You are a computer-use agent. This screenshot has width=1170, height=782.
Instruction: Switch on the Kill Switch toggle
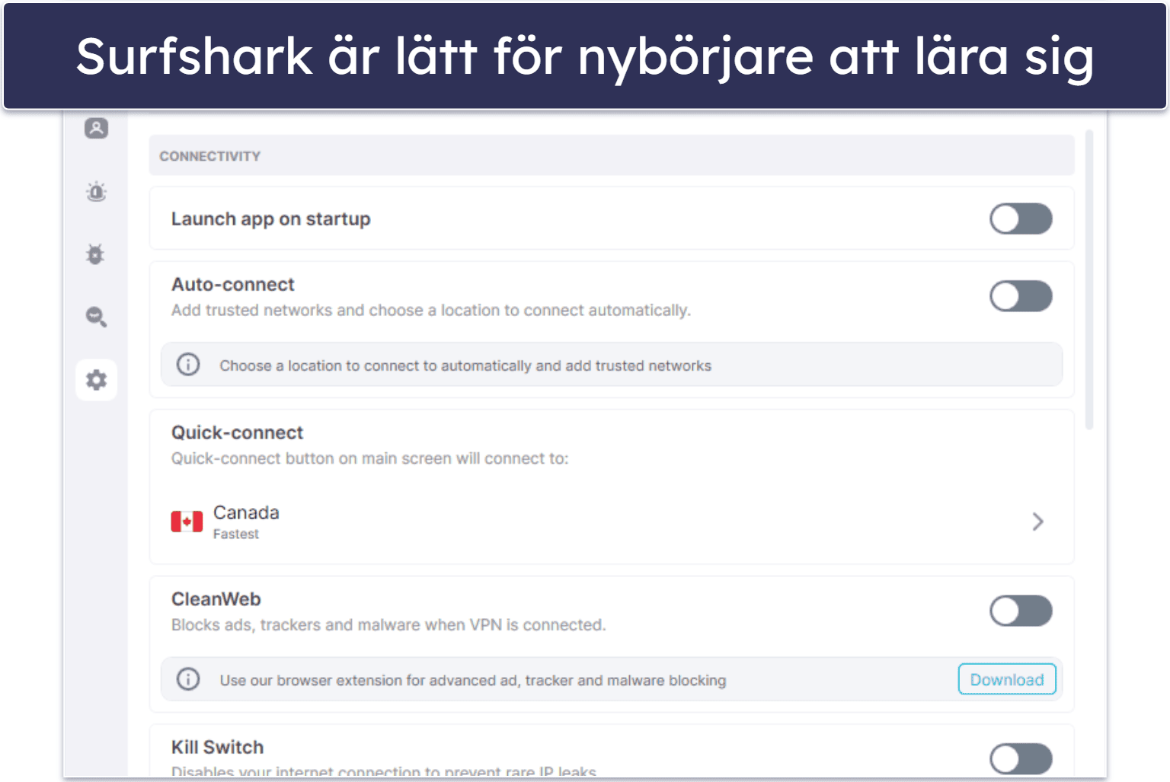click(x=1021, y=758)
